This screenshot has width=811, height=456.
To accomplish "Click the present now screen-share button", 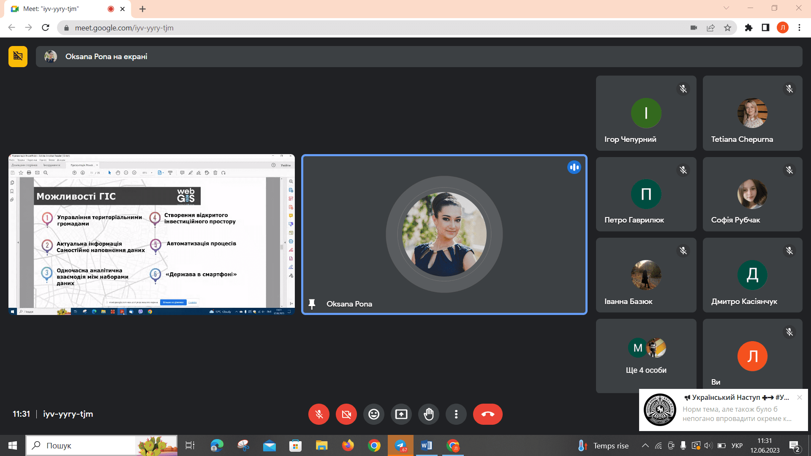I will (x=401, y=414).
